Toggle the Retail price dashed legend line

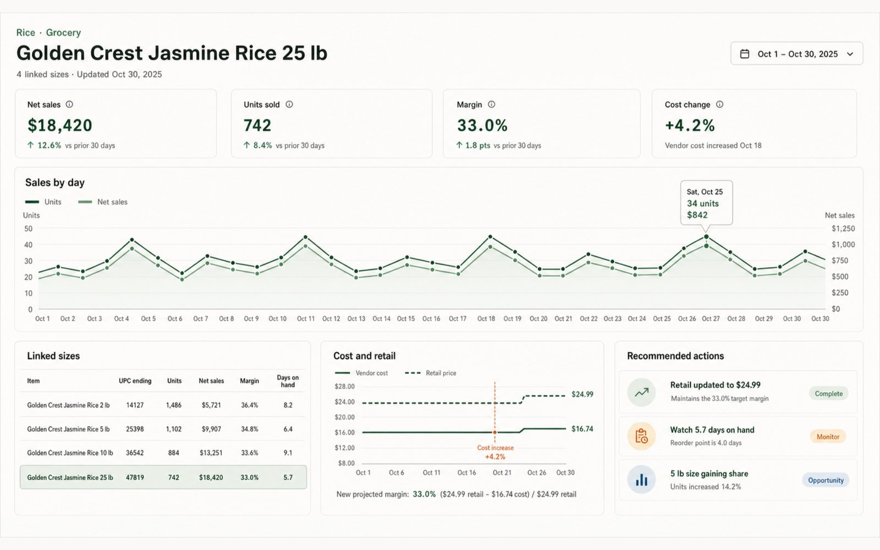click(413, 373)
